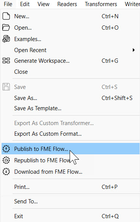Open the Edit menu

[x=25, y=4]
